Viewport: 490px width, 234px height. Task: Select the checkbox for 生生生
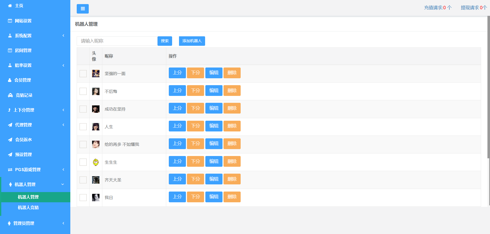pyautogui.click(x=83, y=162)
